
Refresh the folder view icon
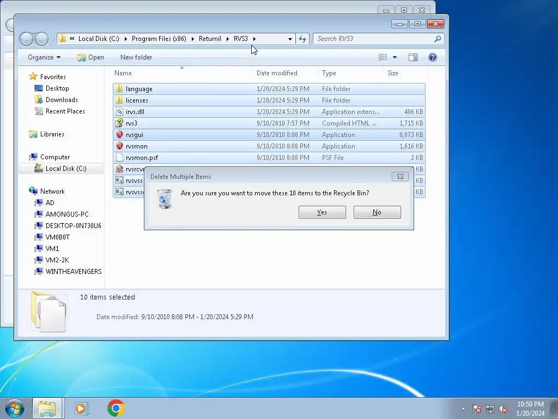click(x=302, y=39)
